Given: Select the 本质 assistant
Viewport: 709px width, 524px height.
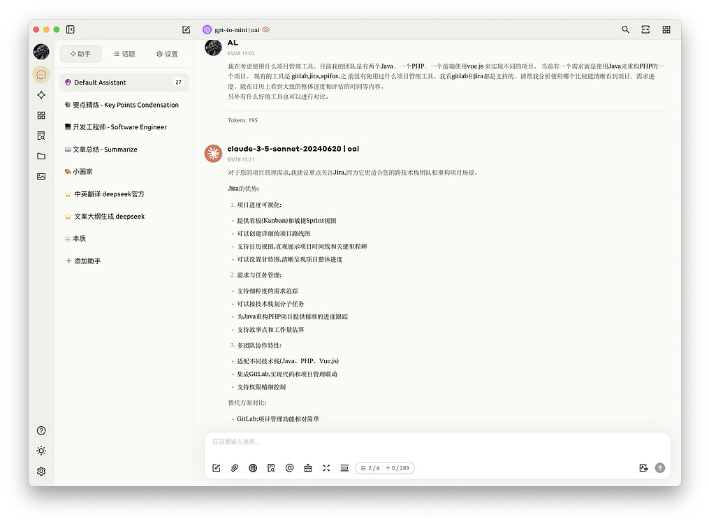Looking at the screenshot, I should tap(124, 239).
